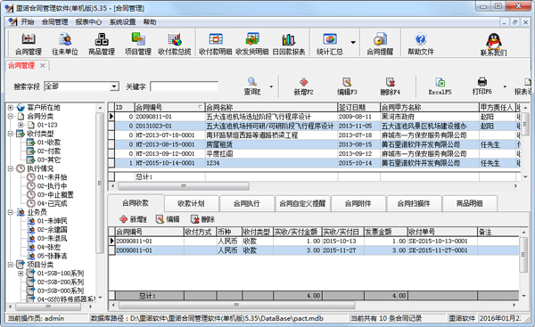Click 删除F4 delete contract icon
Screen dimensions: 535x327
coord(391,86)
